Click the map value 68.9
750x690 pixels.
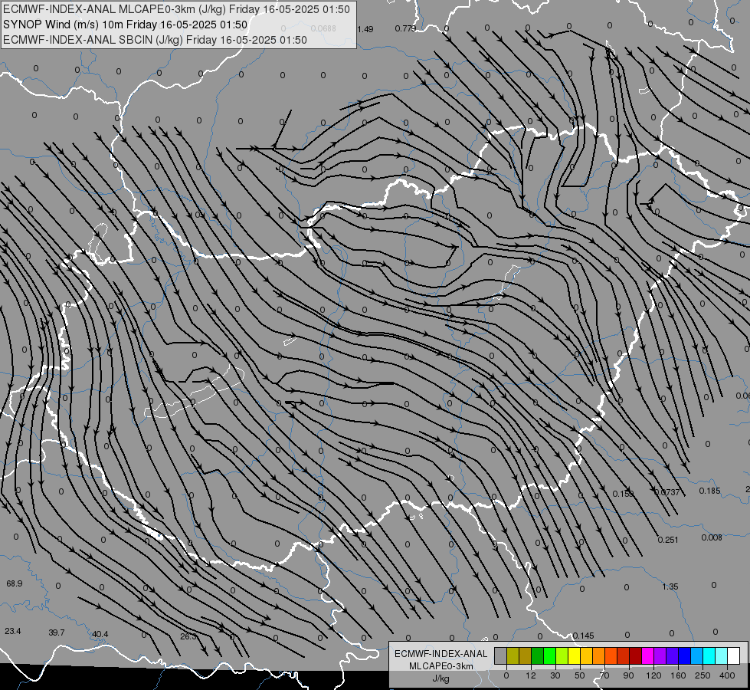(15, 583)
